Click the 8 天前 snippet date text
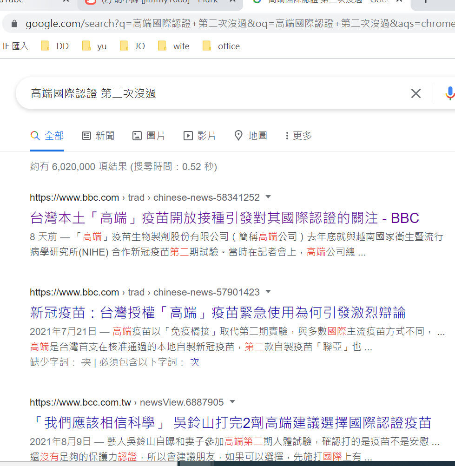 click(43, 236)
